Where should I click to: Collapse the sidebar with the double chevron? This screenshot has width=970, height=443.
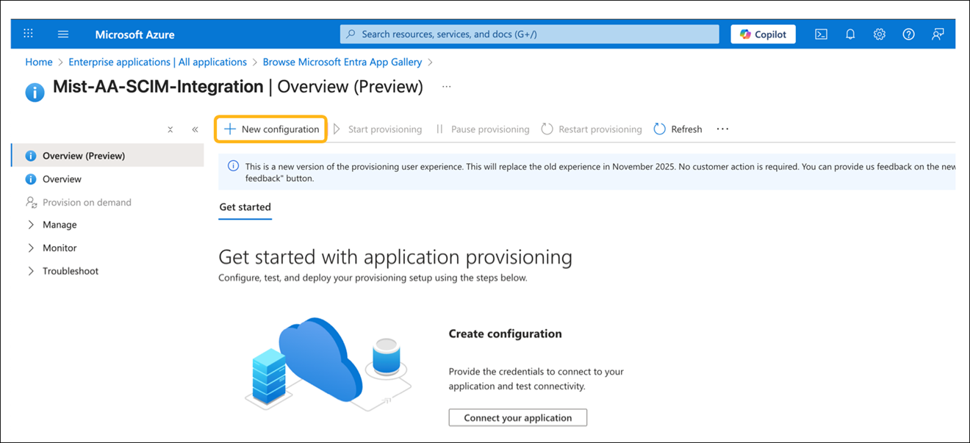tap(195, 129)
